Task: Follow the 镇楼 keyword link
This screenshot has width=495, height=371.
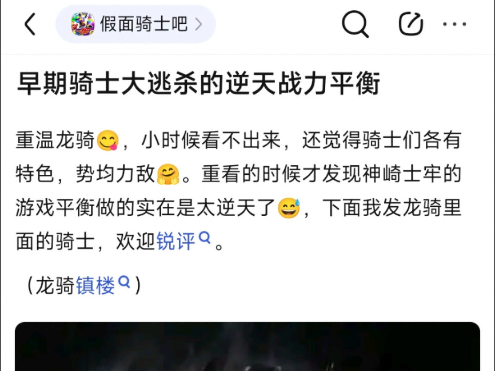Action: coord(95,285)
